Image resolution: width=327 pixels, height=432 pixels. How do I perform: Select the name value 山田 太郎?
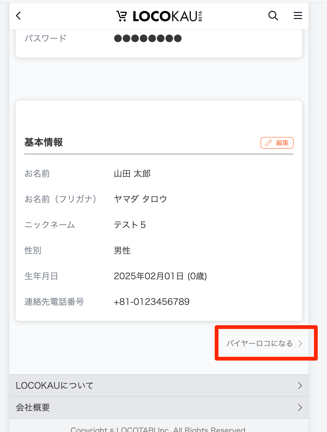tap(132, 174)
